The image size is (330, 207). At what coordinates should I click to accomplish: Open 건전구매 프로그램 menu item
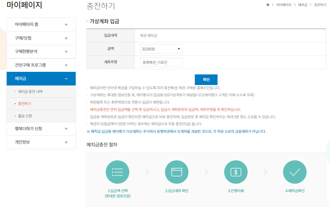pyautogui.click(x=41, y=65)
